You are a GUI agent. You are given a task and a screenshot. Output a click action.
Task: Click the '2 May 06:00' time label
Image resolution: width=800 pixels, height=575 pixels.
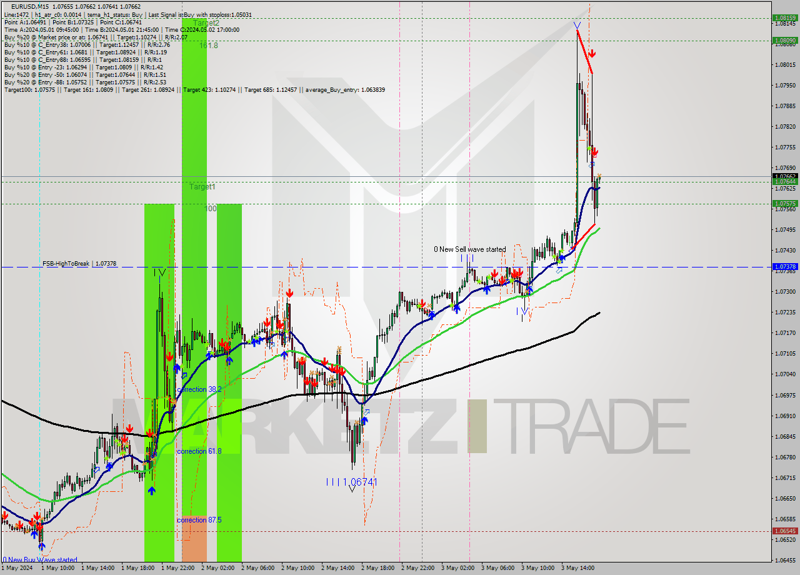(257, 568)
